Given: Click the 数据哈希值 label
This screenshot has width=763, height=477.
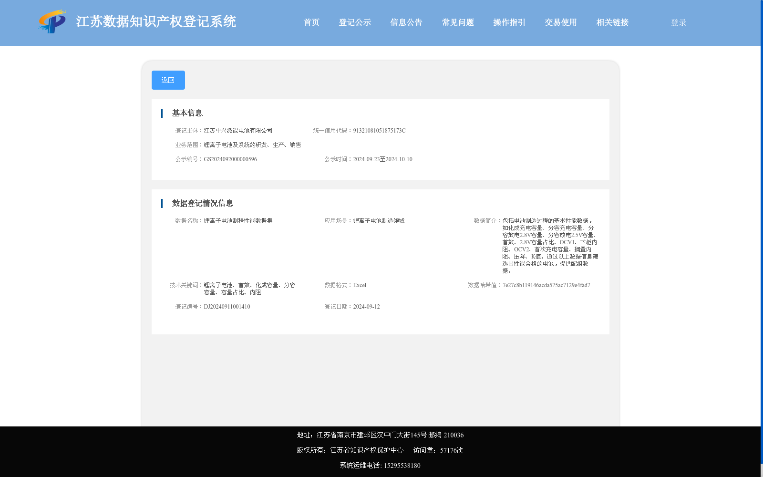Looking at the screenshot, I should click(x=482, y=285).
